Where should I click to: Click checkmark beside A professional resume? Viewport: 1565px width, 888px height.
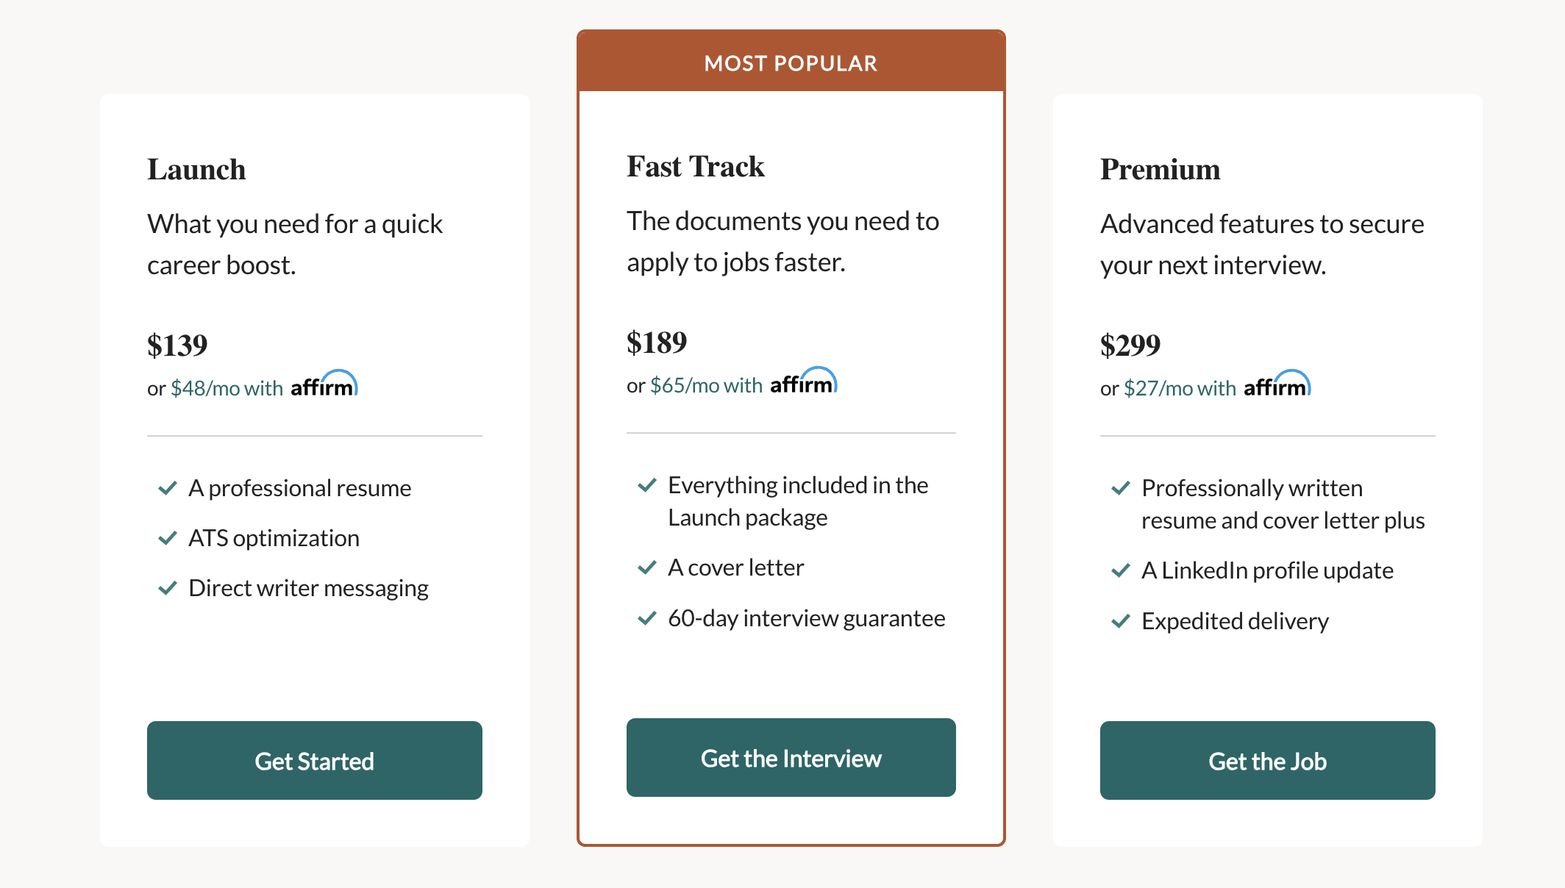[168, 488]
